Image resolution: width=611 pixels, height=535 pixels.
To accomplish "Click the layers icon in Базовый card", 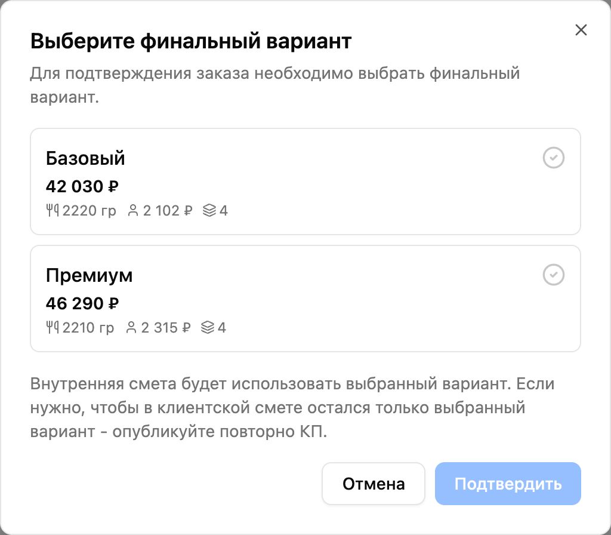I will tap(209, 211).
